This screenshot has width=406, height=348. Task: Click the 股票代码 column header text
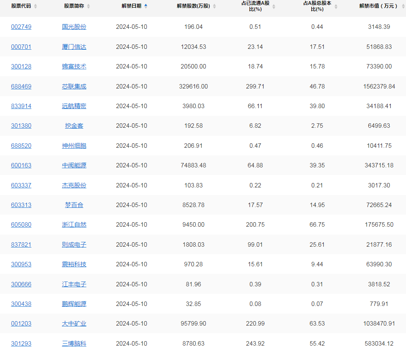(x=21, y=6)
